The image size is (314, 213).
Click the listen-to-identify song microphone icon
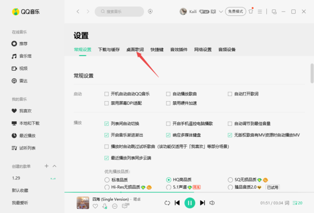click(150, 11)
